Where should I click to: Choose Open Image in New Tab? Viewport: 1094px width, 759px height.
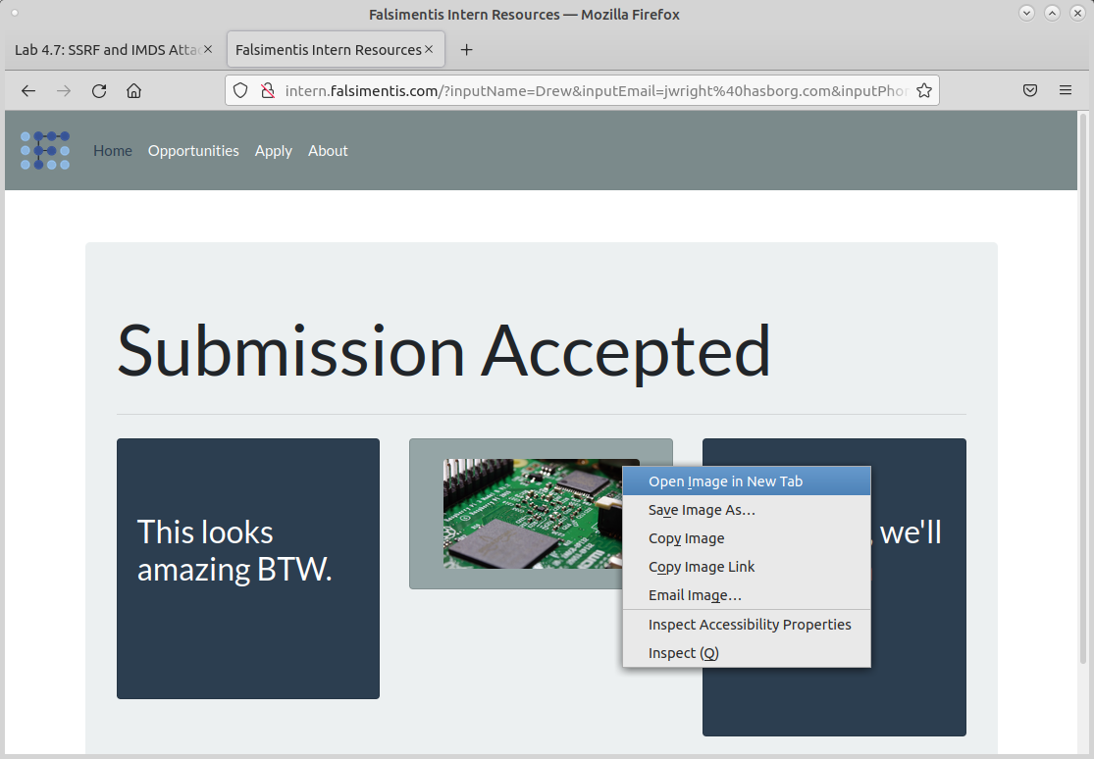(x=747, y=481)
